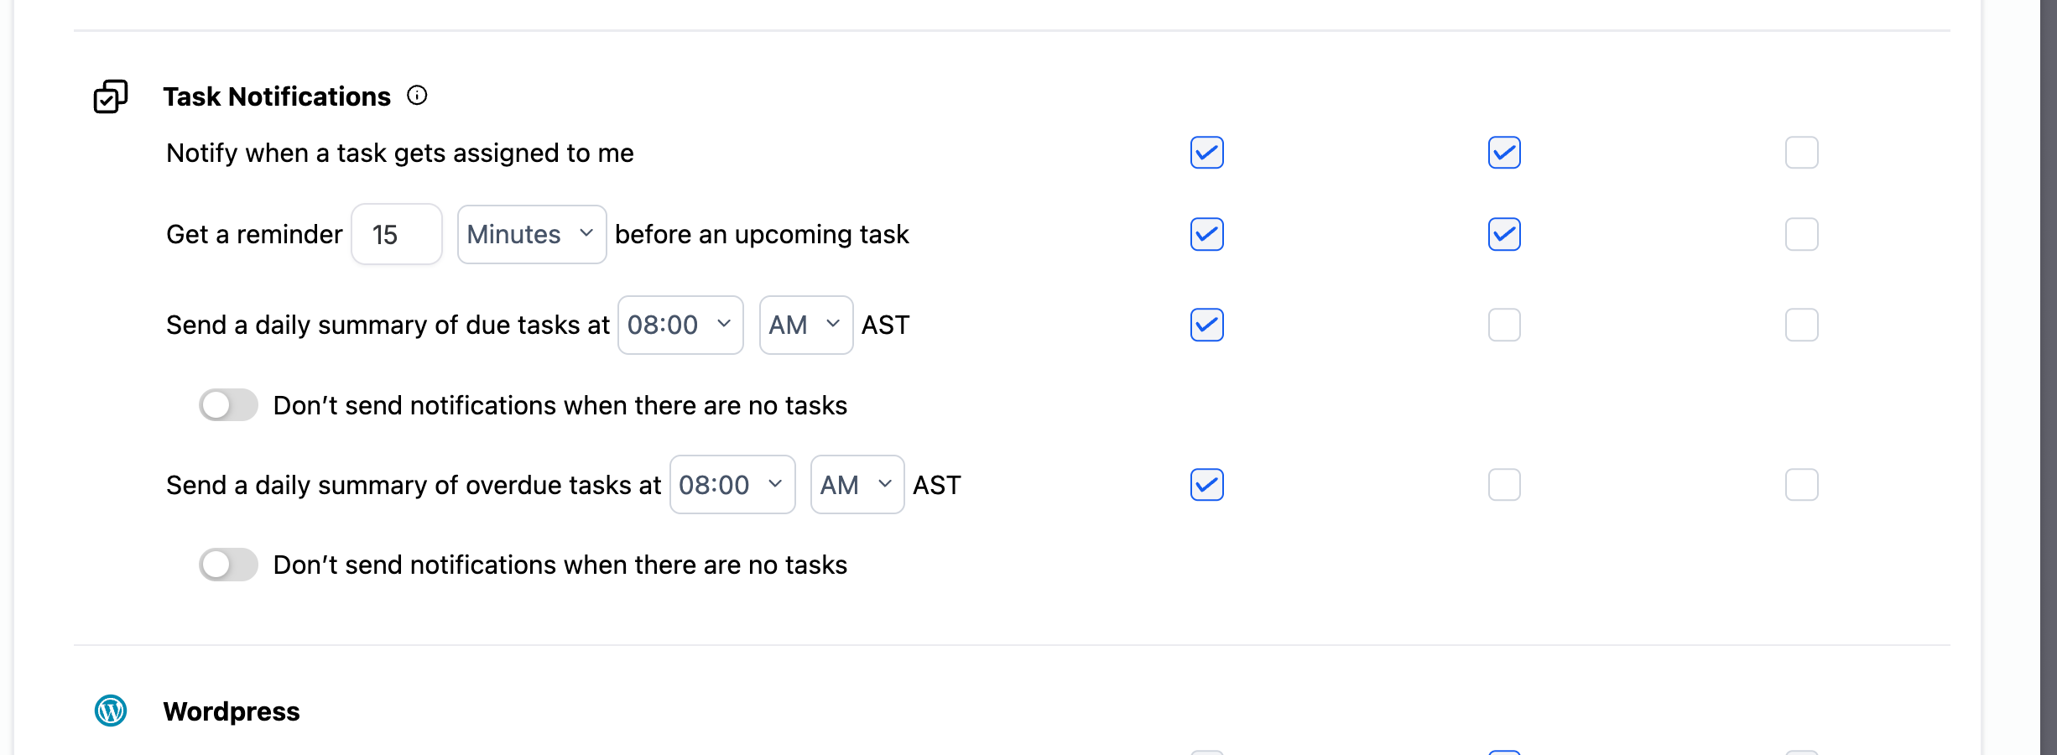
Task: Click the reminder time field showing 15
Action: tap(396, 234)
